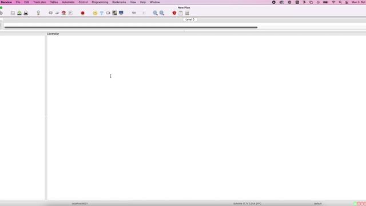
Task: Click the first magnifier zoom icon
Action: click(x=155, y=13)
